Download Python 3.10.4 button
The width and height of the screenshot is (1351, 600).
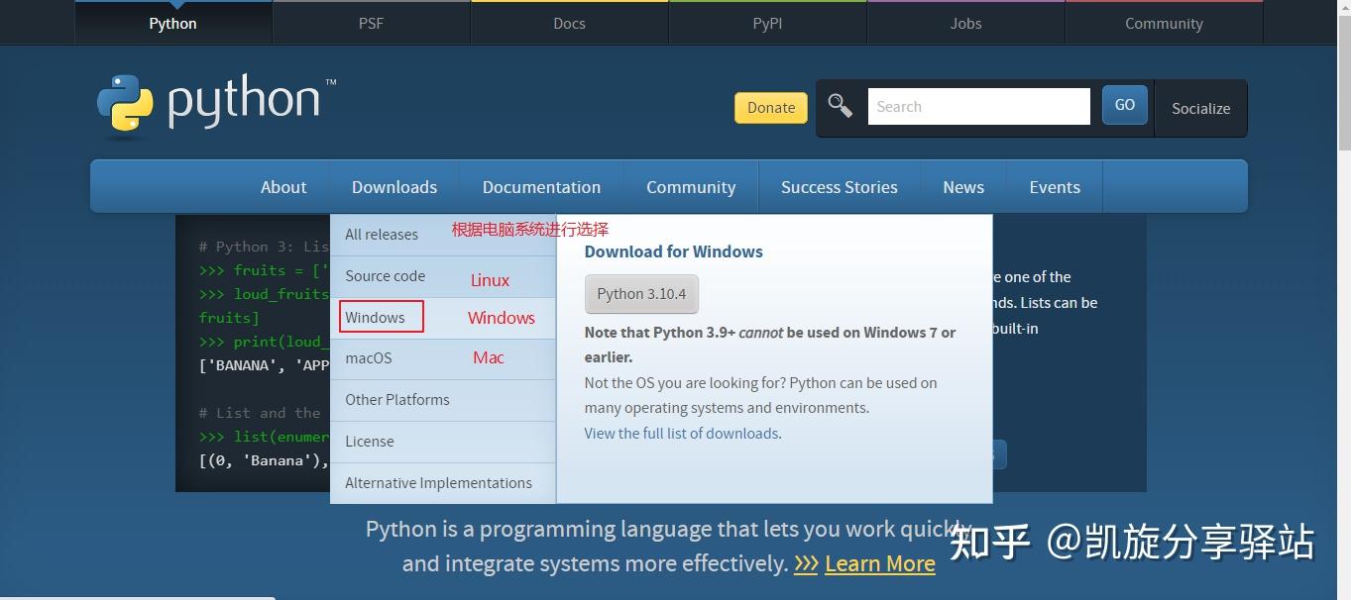(x=641, y=294)
